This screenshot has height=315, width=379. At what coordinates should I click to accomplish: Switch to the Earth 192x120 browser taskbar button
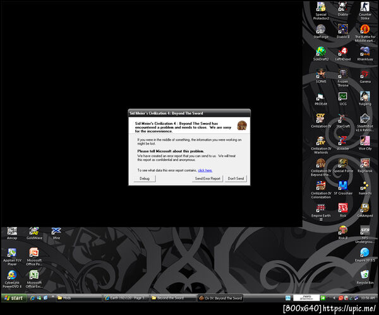click(x=126, y=298)
